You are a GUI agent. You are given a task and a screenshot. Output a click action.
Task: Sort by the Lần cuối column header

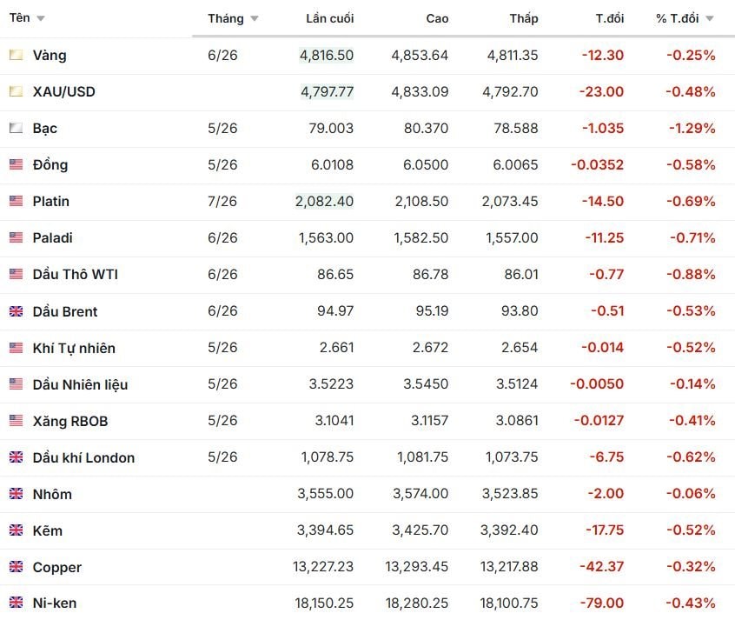tap(329, 18)
